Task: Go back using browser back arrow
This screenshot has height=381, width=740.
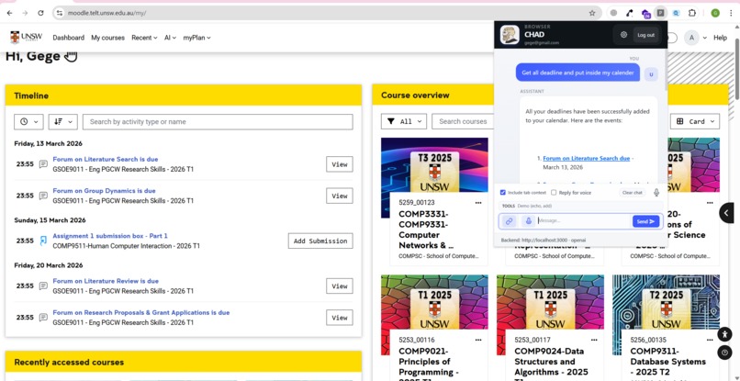Action: 9,13
